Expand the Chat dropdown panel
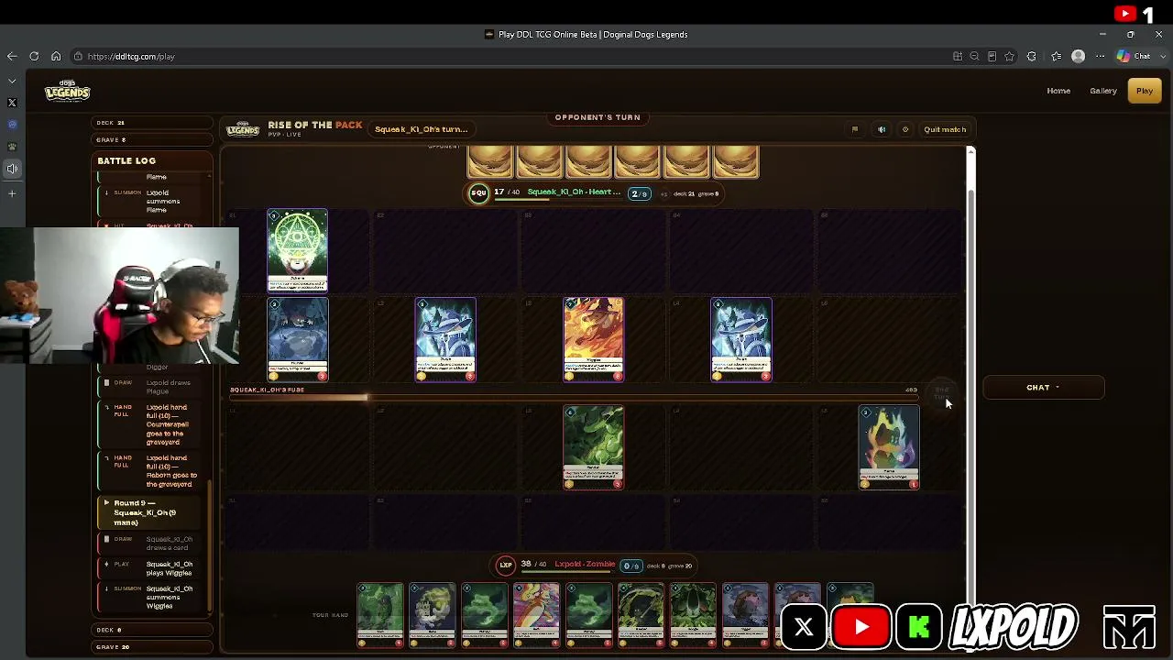Image resolution: width=1173 pixels, height=660 pixels. [x=1043, y=388]
